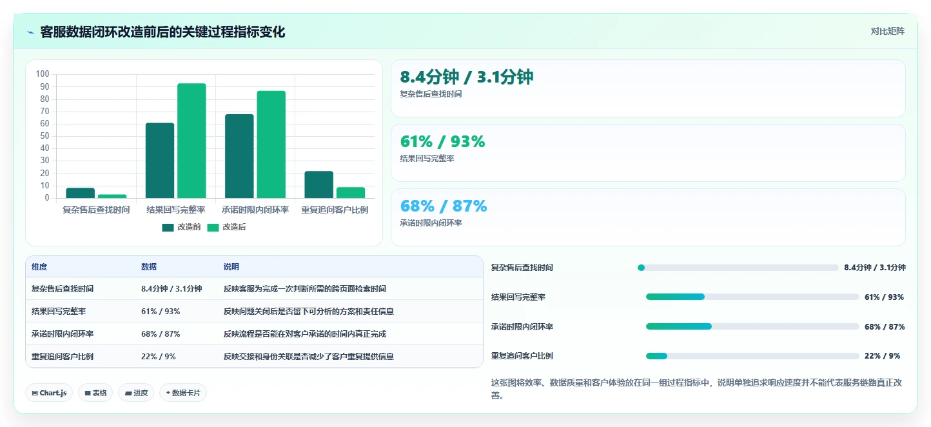
Task: Click the 改造前 bar for 重复追问客户比例
Action: pos(318,184)
